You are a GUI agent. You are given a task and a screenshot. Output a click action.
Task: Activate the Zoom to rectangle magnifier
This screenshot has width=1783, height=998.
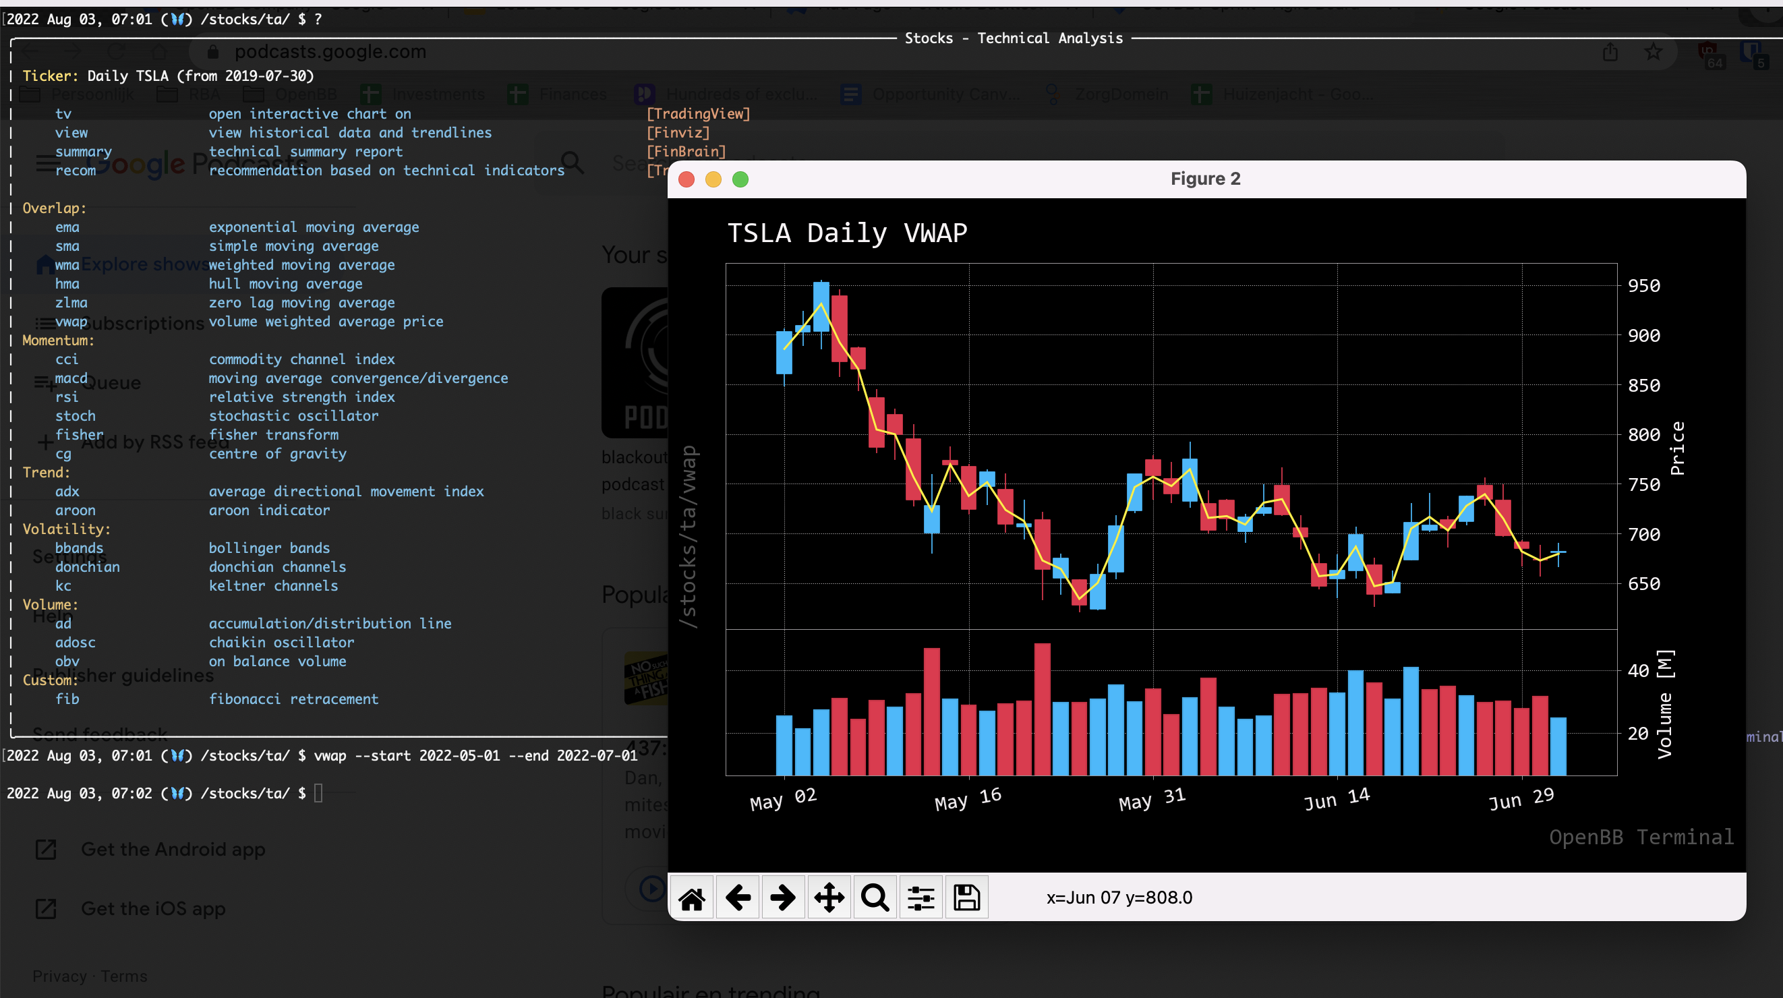tap(875, 898)
